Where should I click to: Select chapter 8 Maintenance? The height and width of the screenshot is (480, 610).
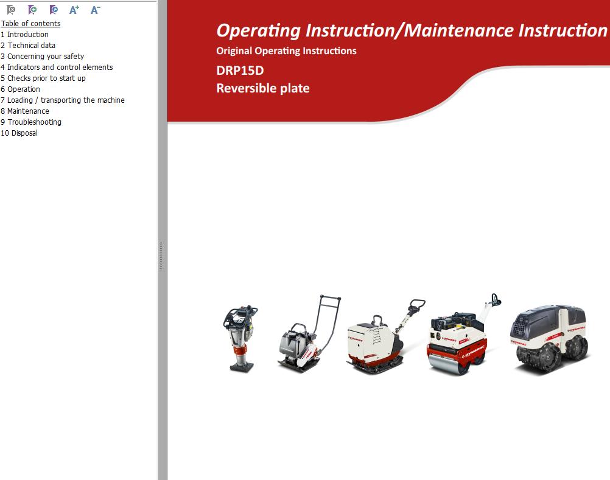click(25, 111)
